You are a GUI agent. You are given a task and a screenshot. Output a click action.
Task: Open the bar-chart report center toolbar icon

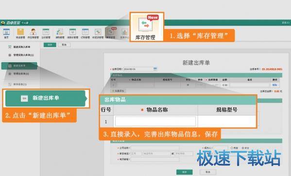124,33
